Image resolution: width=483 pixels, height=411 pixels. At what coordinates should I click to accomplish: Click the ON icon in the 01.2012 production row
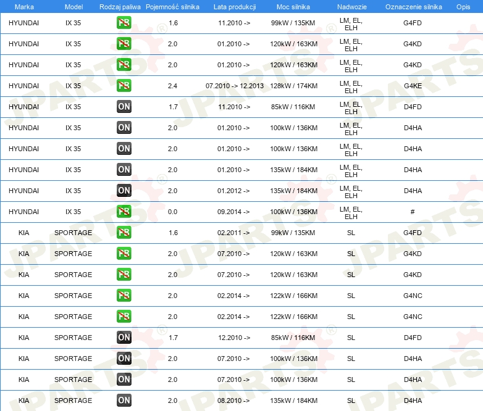click(124, 191)
